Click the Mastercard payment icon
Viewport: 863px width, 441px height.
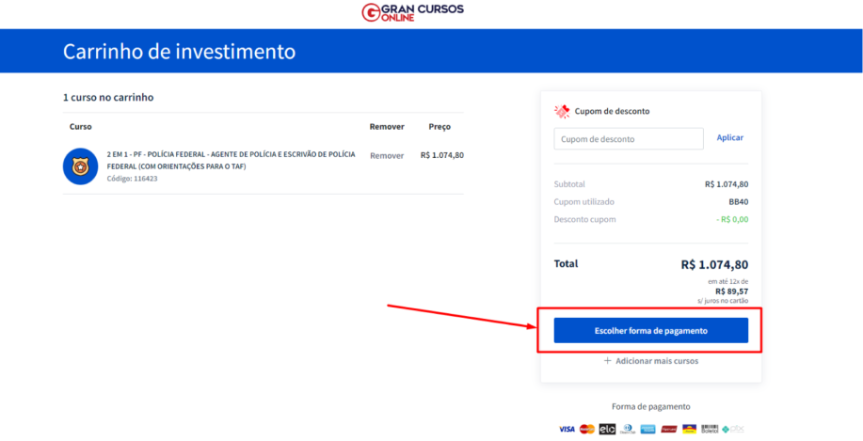587,429
